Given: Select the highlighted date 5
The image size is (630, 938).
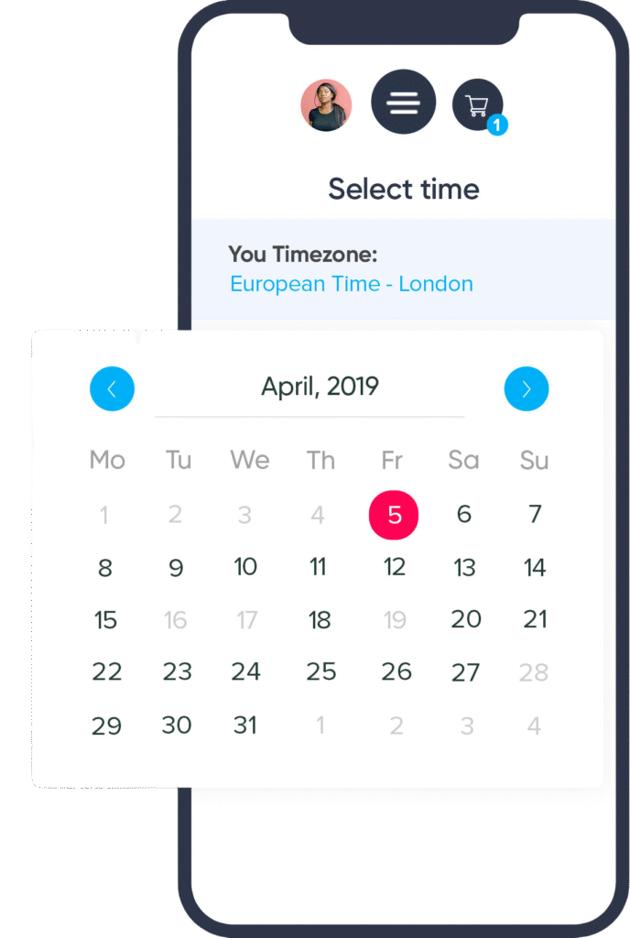Looking at the screenshot, I should point(393,515).
